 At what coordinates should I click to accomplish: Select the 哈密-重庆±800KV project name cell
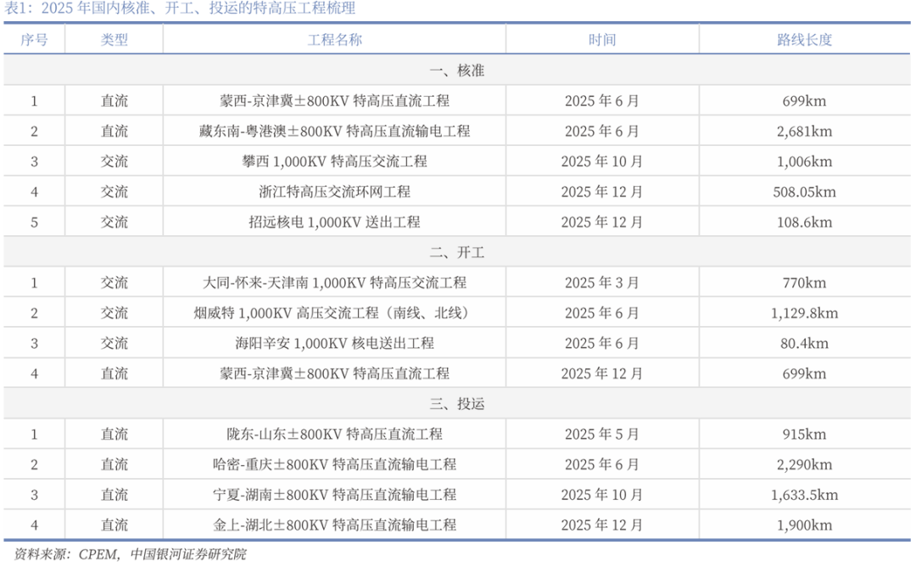pyautogui.click(x=334, y=465)
